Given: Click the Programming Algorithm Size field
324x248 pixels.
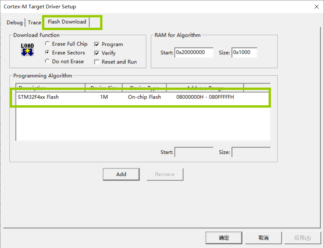Looking at the screenshot, I should click(251, 152).
